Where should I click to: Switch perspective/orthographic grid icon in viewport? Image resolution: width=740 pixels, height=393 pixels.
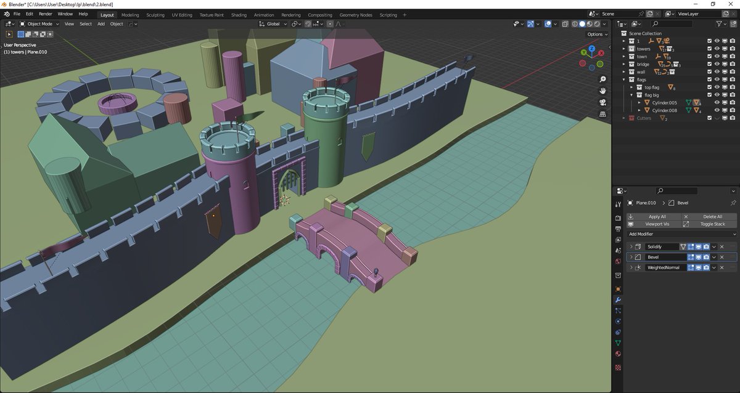pyautogui.click(x=602, y=114)
